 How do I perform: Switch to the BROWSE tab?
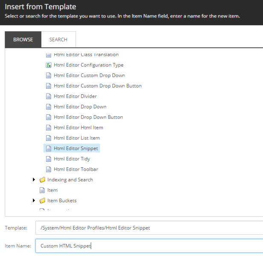(x=23, y=40)
